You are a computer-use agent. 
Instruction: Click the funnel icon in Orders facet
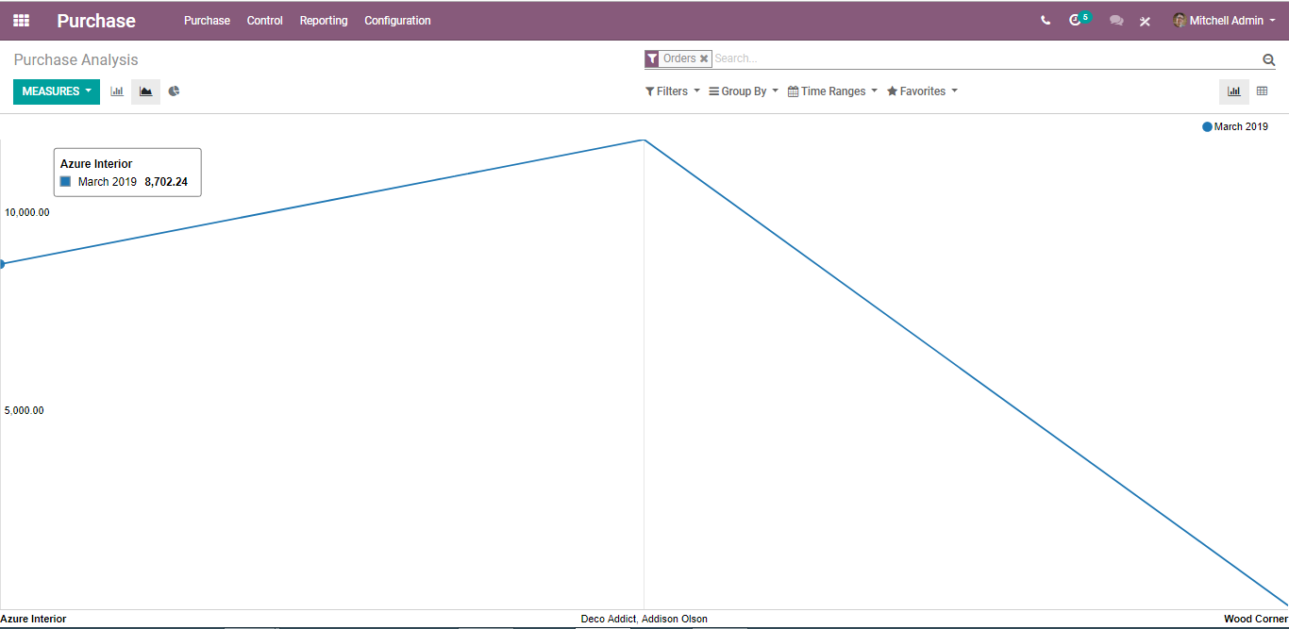coord(652,58)
